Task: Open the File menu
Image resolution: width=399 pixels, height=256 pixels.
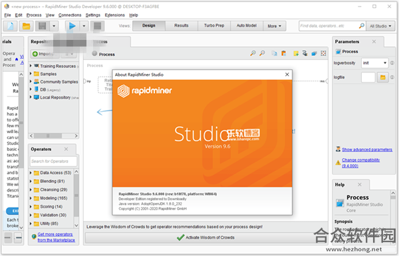Action: click(x=7, y=15)
